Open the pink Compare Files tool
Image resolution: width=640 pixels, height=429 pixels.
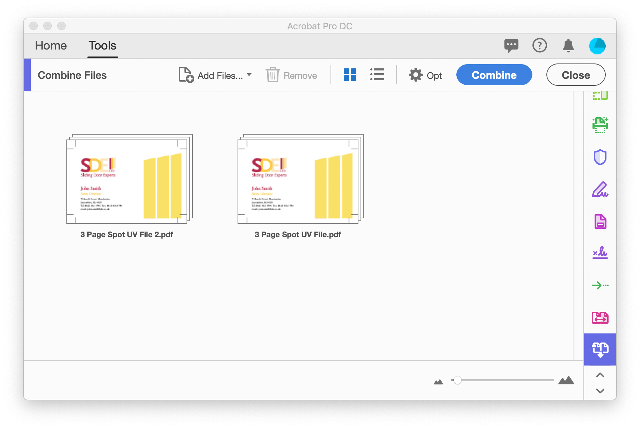600,317
